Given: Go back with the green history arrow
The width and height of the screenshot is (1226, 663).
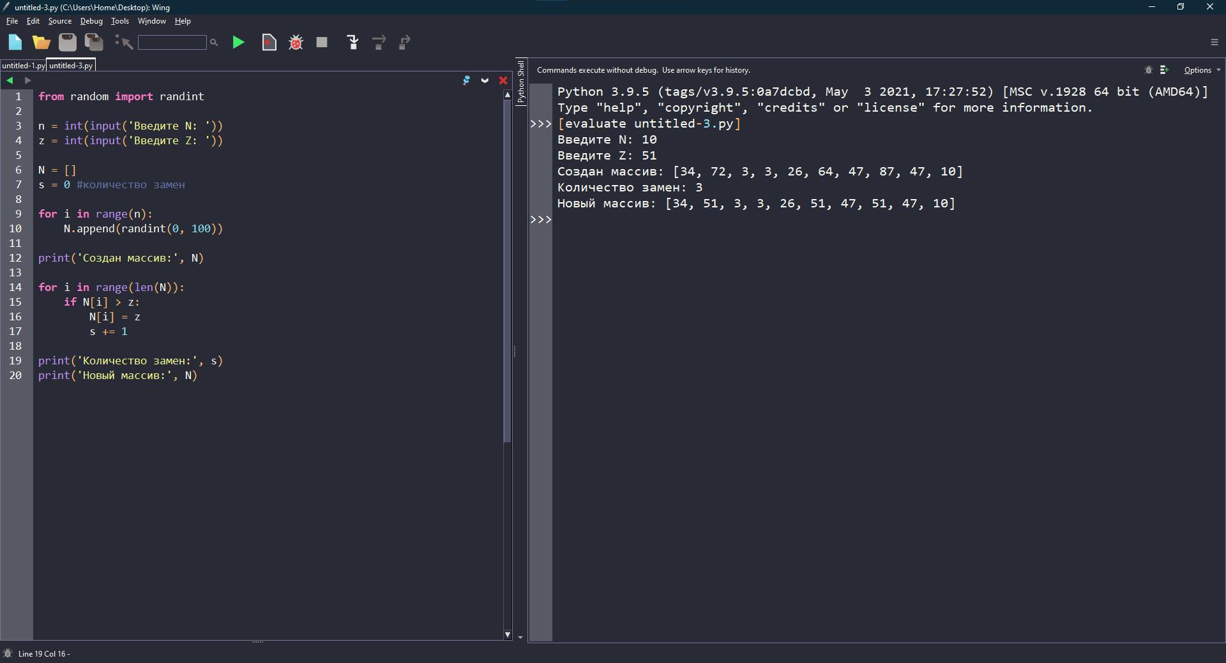Looking at the screenshot, I should [x=10, y=80].
